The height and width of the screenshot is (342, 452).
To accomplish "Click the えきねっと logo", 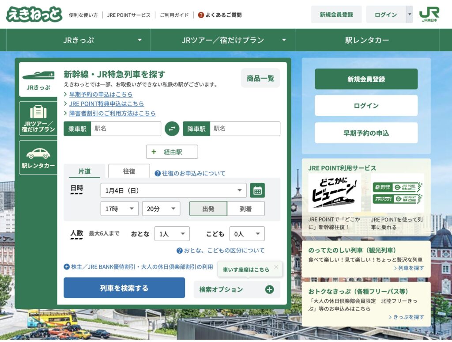I will coord(34,14).
